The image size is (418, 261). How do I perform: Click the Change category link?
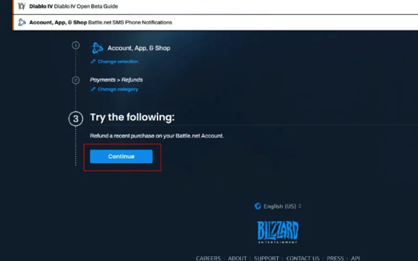[118, 89]
